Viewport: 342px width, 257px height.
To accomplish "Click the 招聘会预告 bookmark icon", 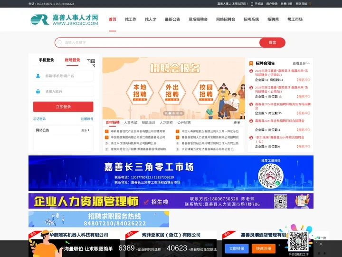I will click(x=251, y=63).
